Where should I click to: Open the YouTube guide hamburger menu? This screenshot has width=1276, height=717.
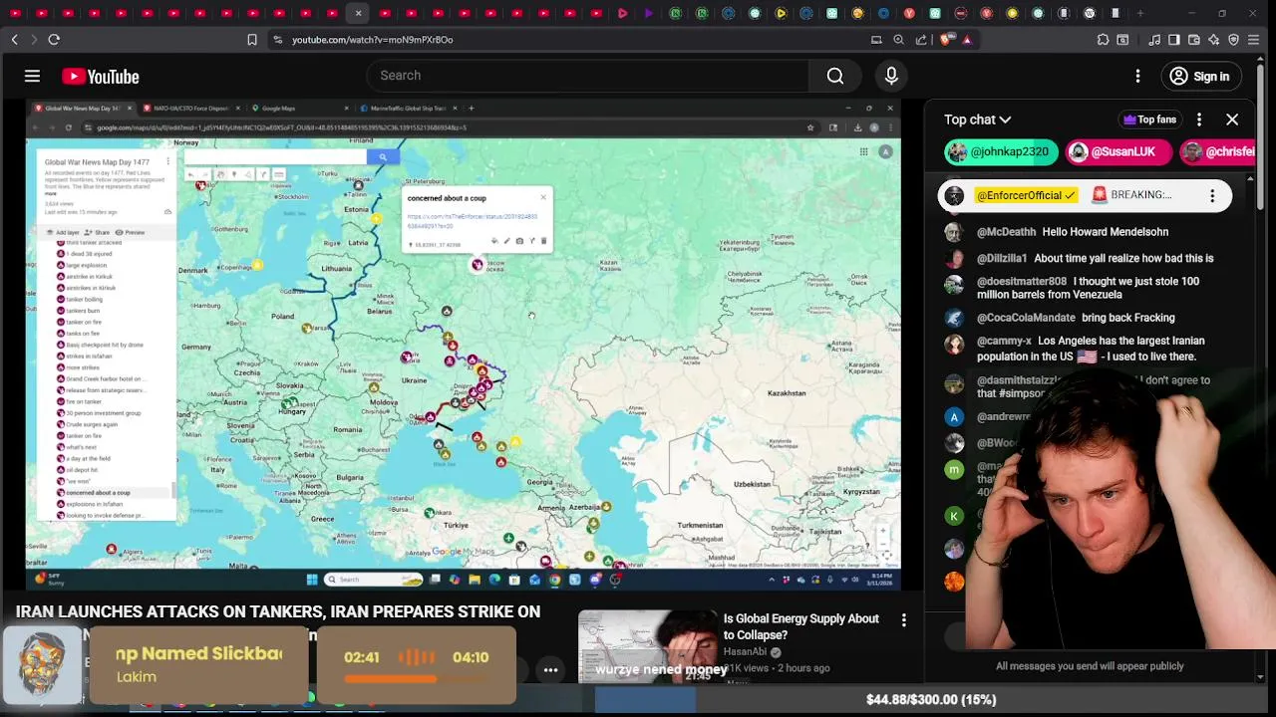pyautogui.click(x=32, y=76)
